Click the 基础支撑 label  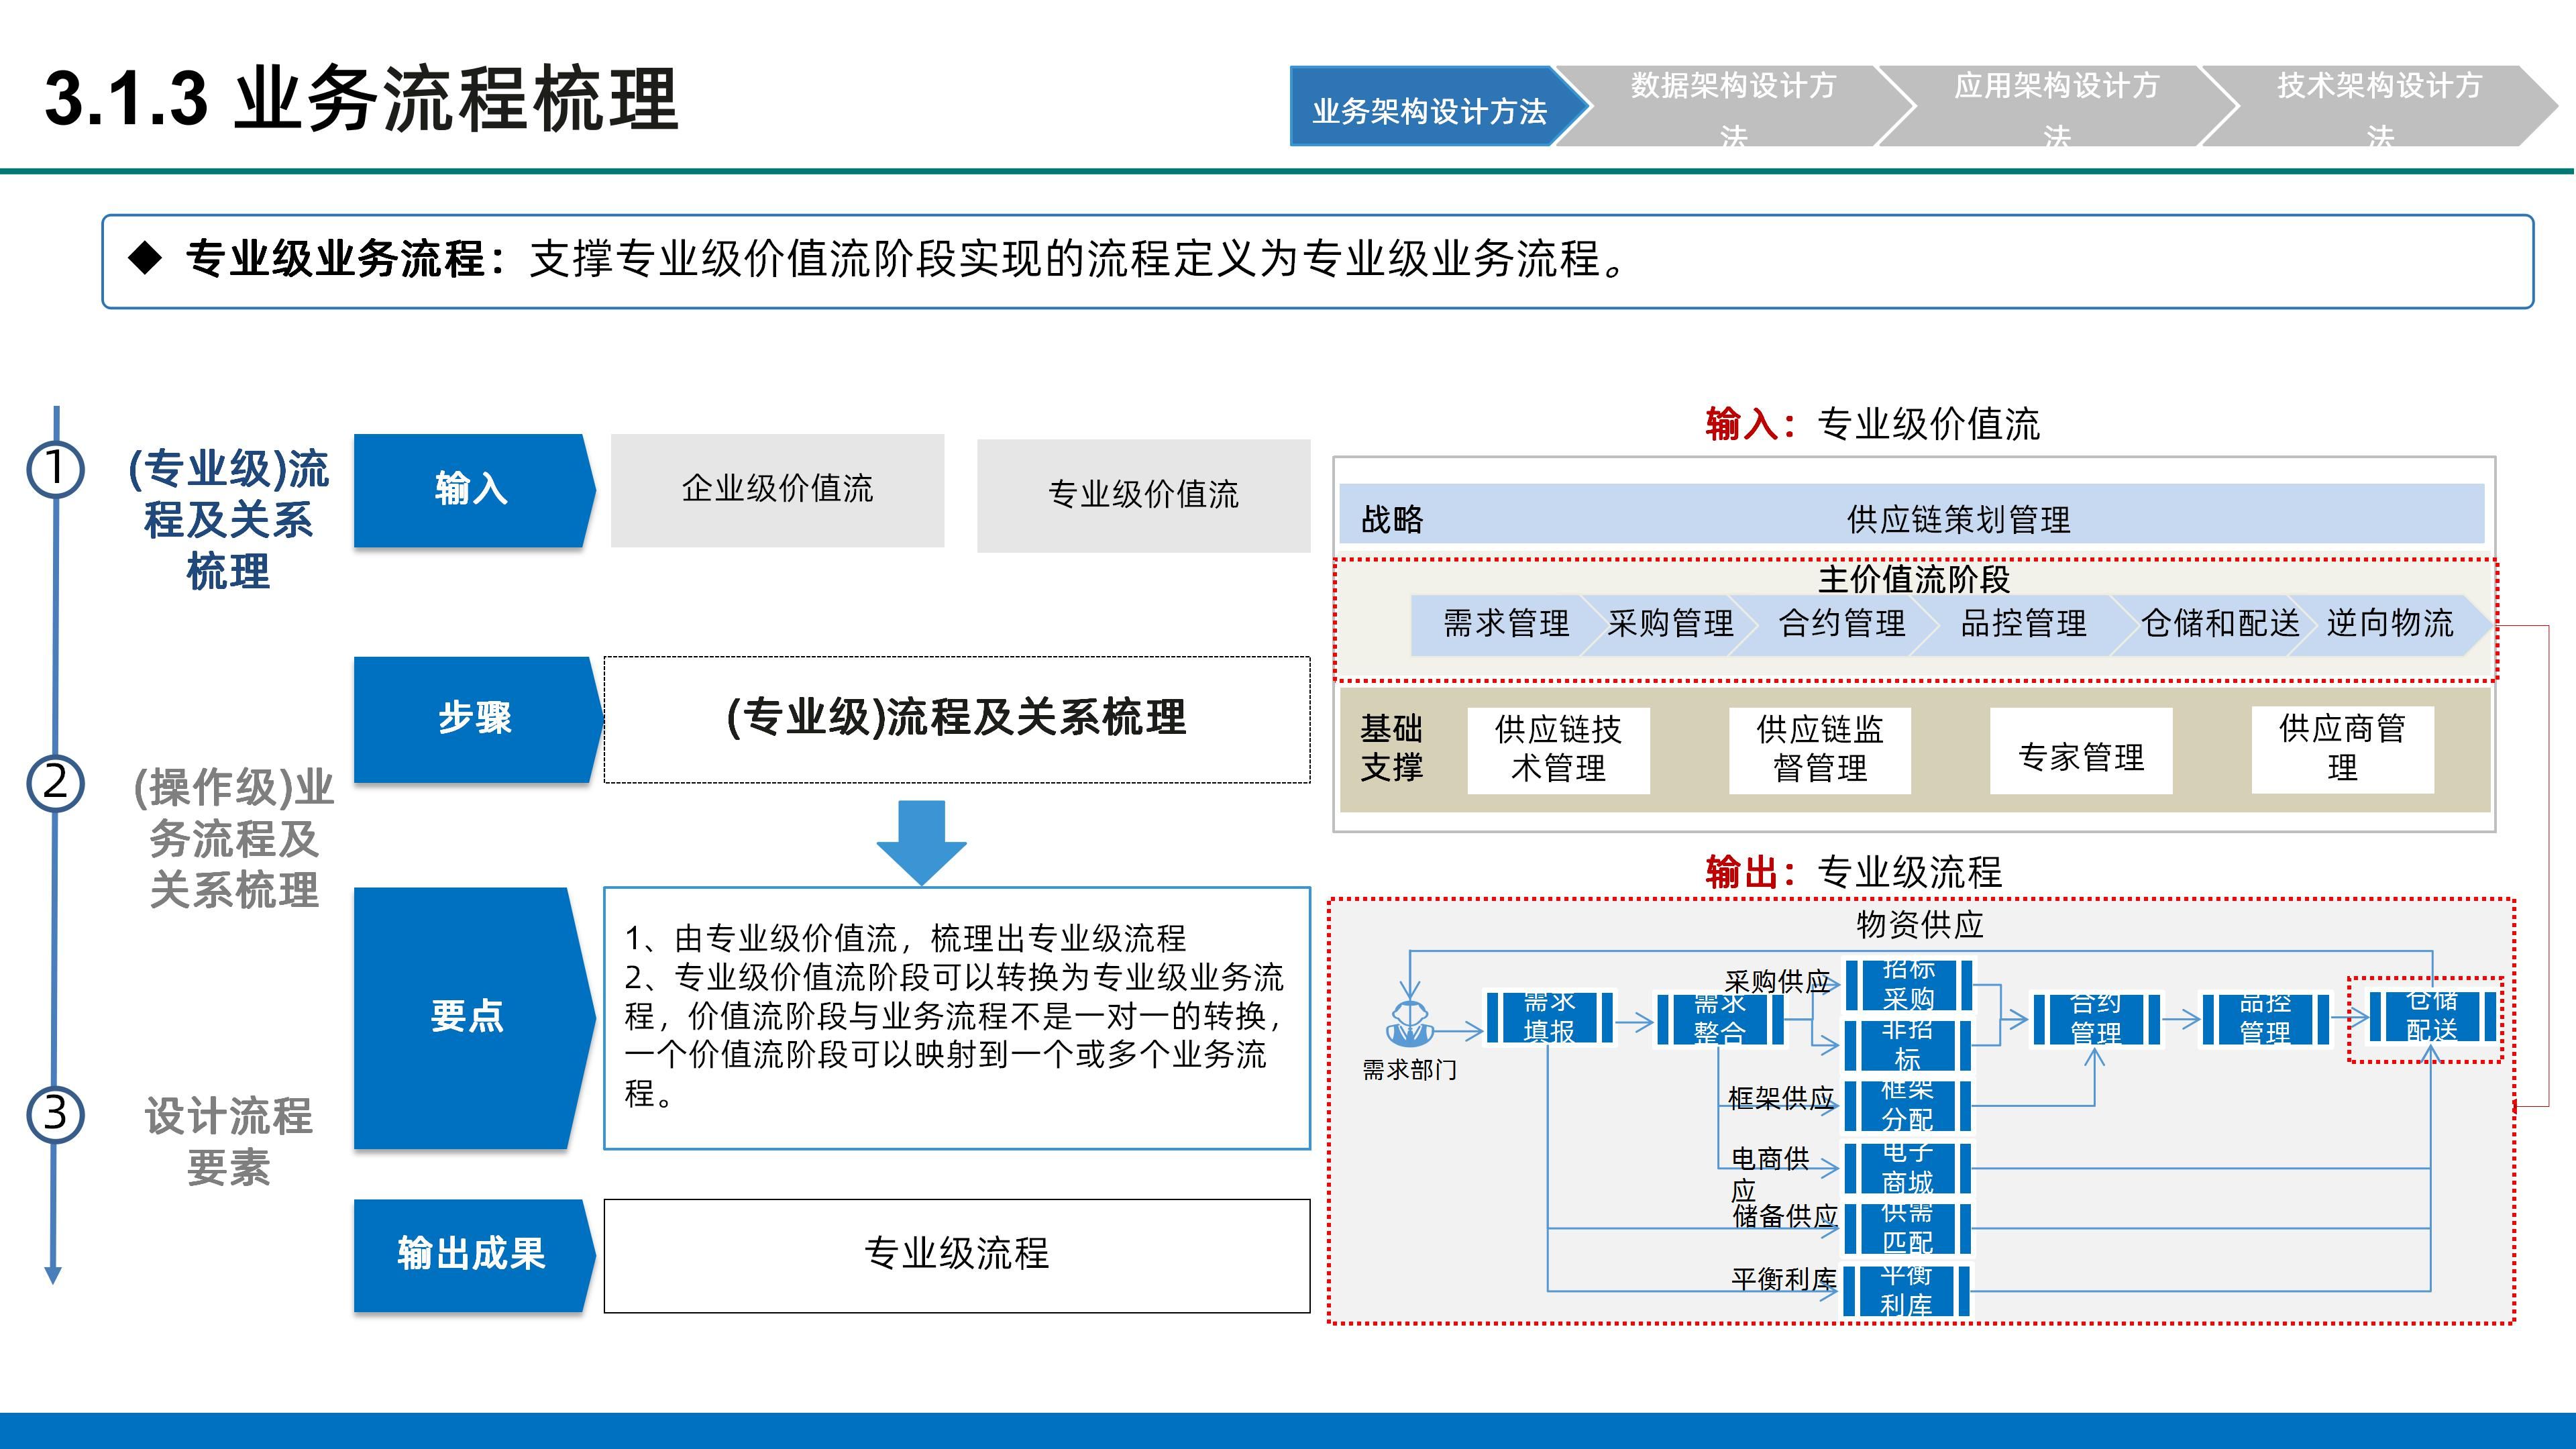1391,748
